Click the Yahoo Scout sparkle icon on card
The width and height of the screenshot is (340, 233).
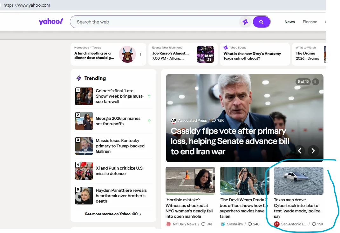pyautogui.click(x=226, y=47)
